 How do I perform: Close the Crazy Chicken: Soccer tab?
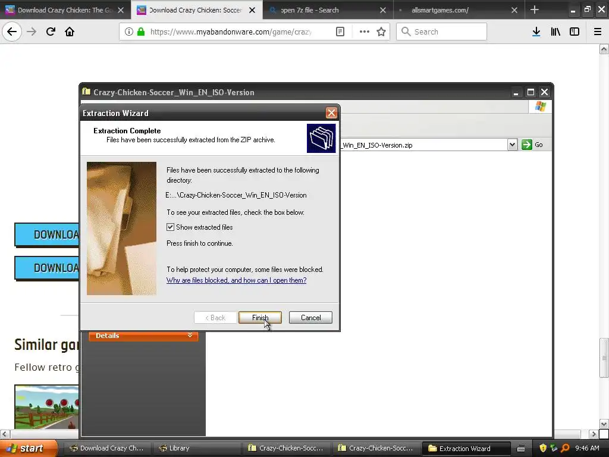(x=252, y=10)
